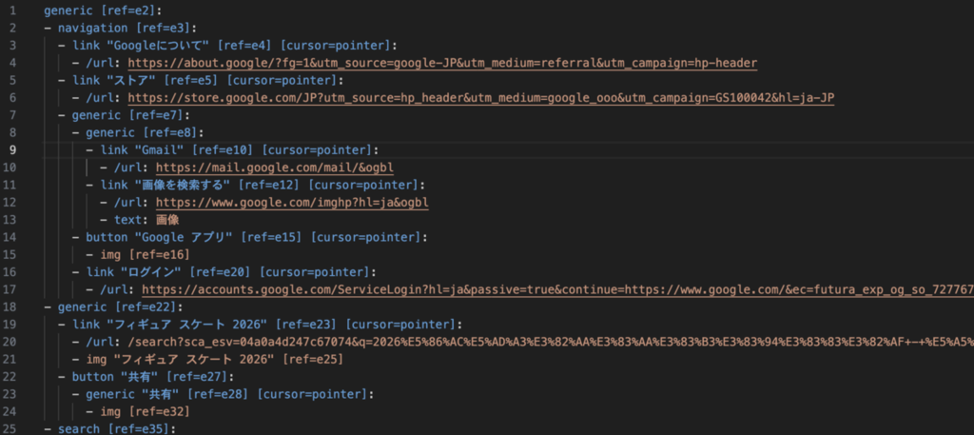Open the about.google URL on line 4
This screenshot has width=974, height=435.
coord(442,63)
